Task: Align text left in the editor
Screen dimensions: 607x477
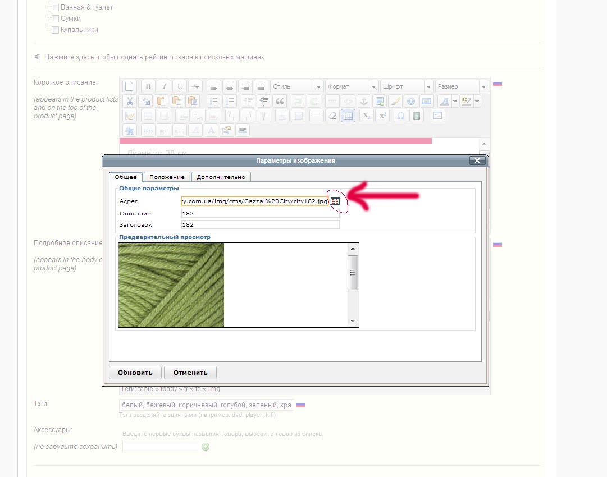Action: (214, 86)
